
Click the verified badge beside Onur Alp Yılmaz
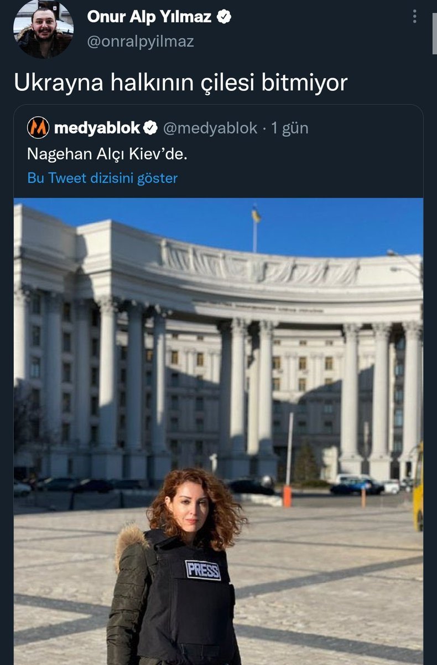(223, 17)
